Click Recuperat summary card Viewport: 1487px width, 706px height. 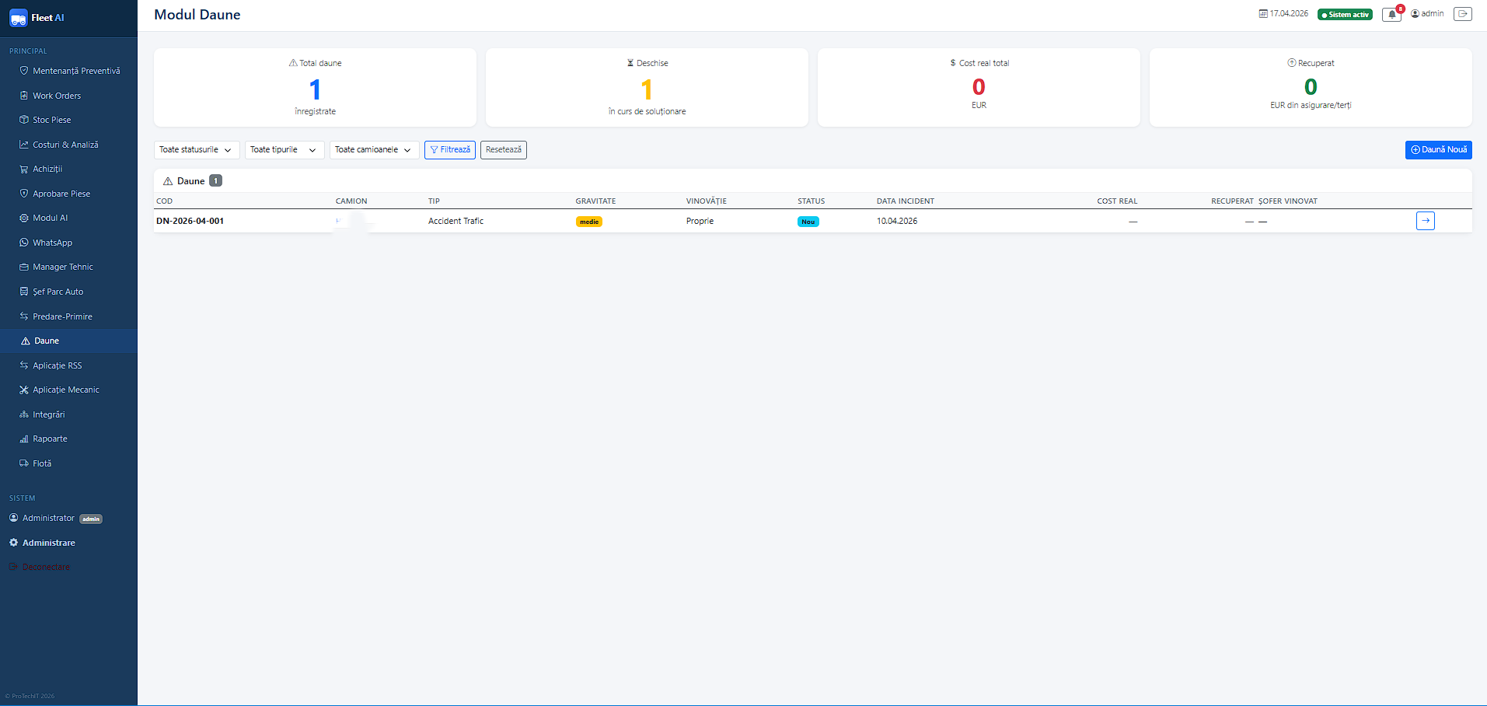pyautogui.click(x=1311, y=87)
